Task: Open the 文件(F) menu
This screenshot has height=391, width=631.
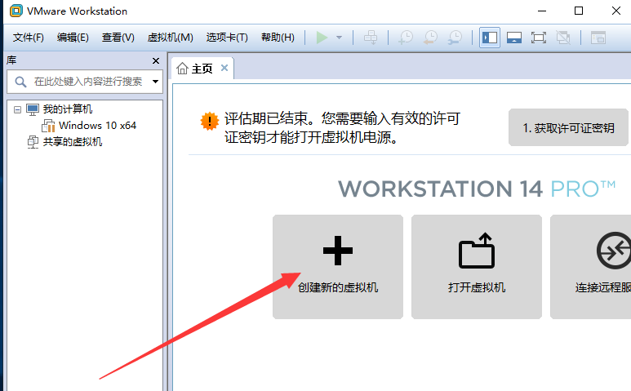Action: click(29, 38)
